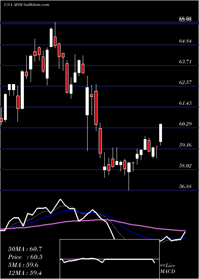This screenshot has width=199, height=279.
Task: Click the 59.16 price level label
Action: pos(185,145)
